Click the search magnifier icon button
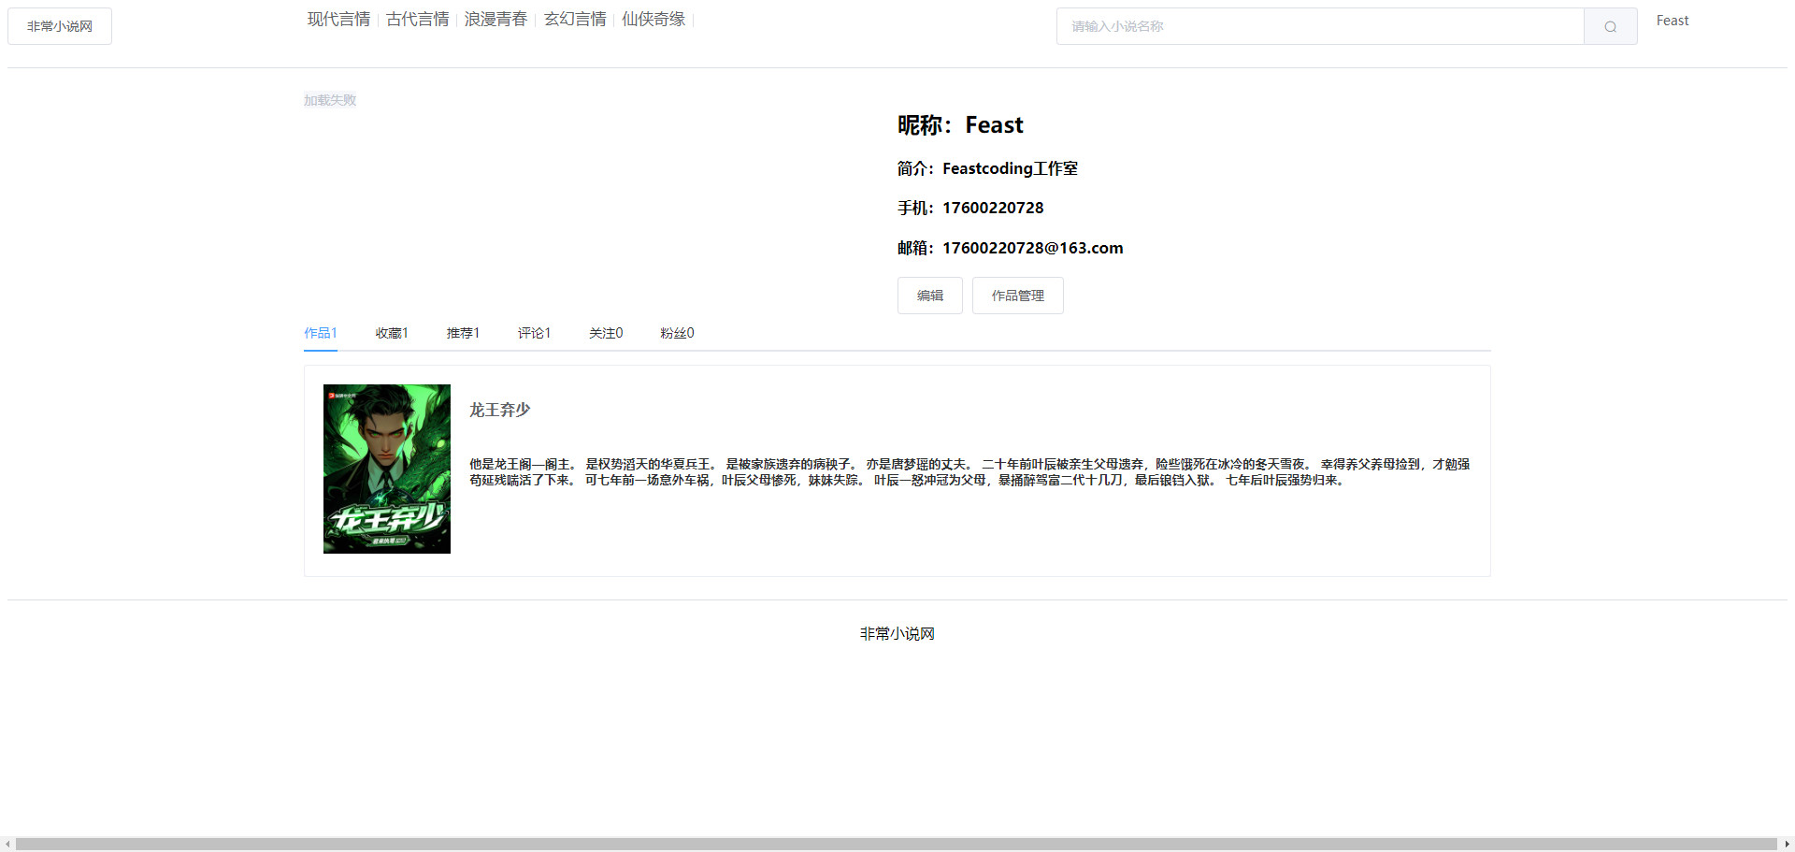Image resolution: width=1795 pixels, height=852 pixels. [1610, 26]
